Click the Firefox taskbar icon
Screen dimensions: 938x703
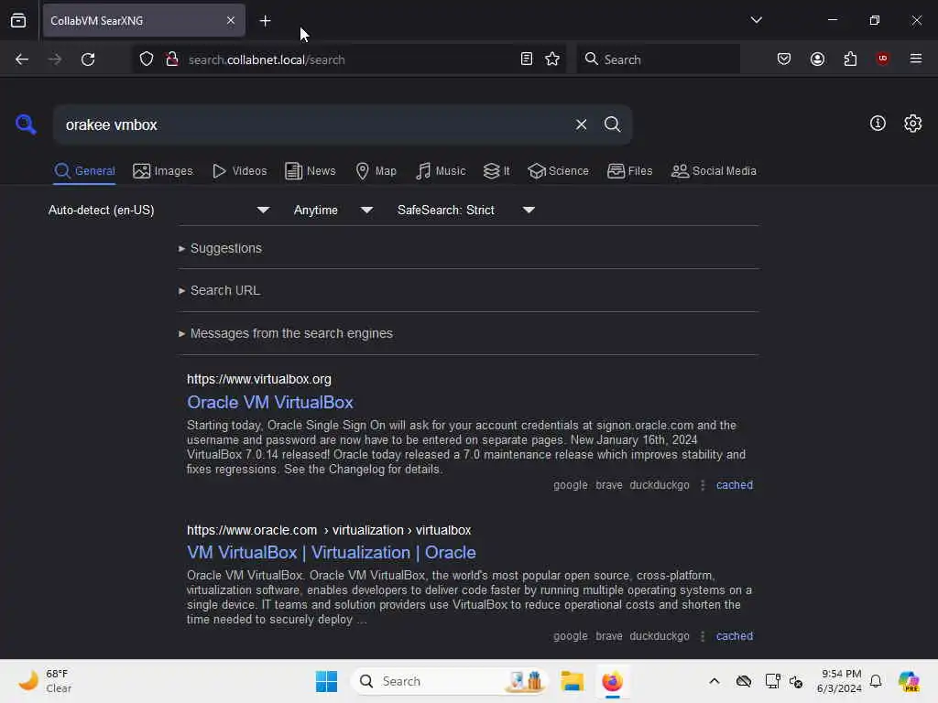click(x=612, y=681)
